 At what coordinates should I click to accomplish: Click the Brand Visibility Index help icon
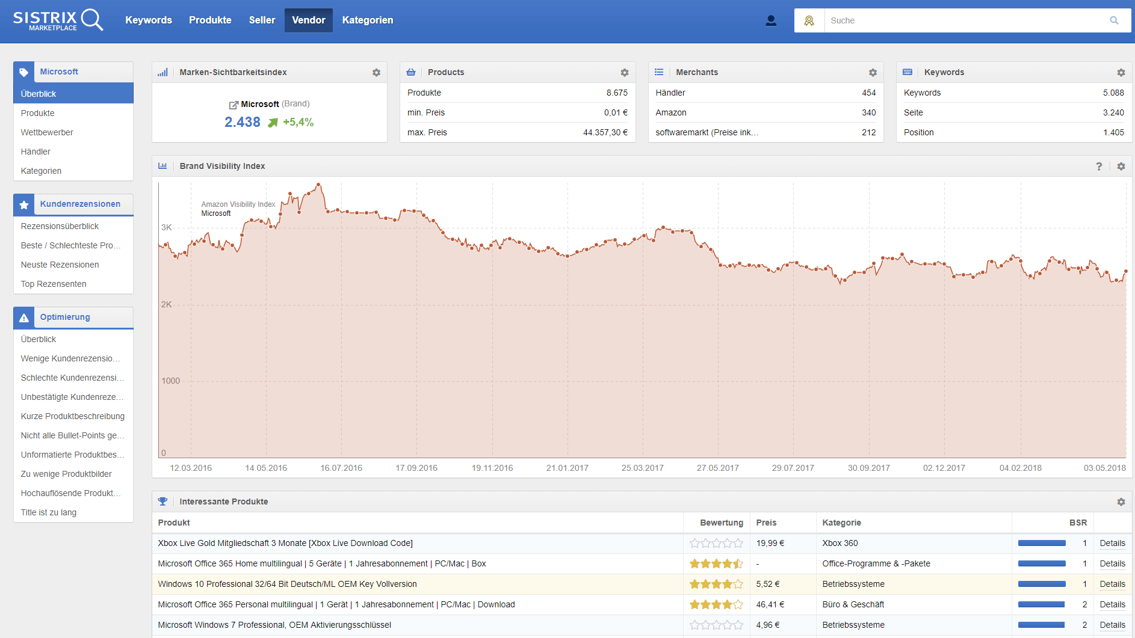pyautogui.click(x=1099, y=166)
